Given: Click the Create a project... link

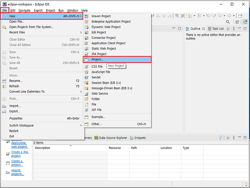Looking at the screenshot, I should point(17,163).
